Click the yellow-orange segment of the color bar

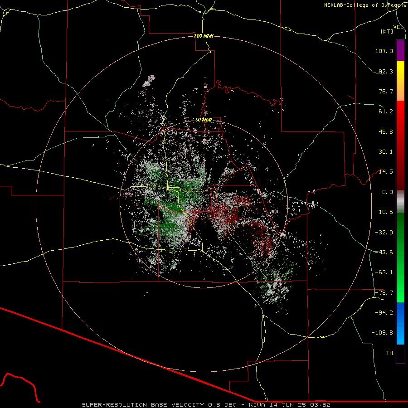click(400, 81)
